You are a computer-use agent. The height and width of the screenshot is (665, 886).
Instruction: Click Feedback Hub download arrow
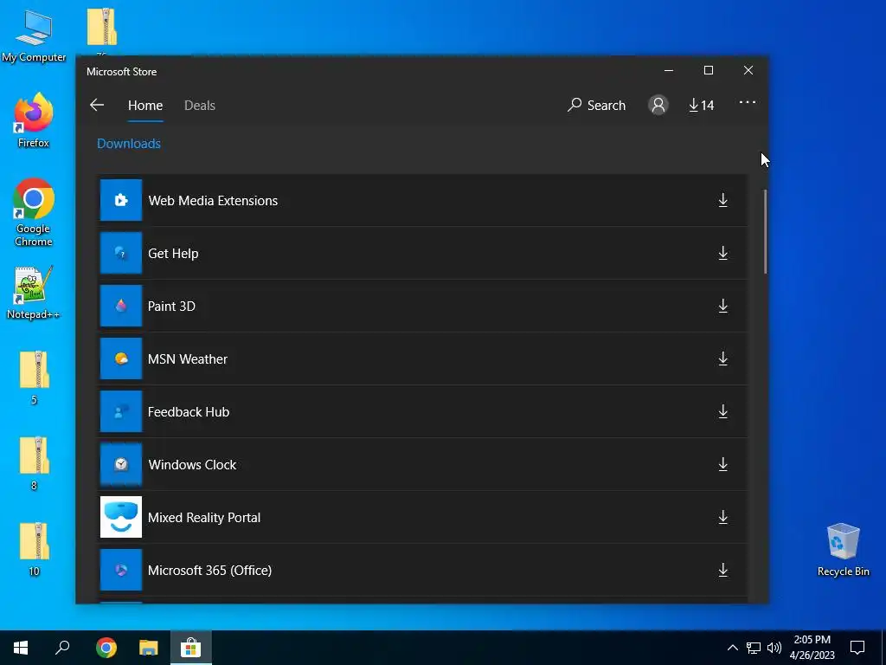pos(722,411)
